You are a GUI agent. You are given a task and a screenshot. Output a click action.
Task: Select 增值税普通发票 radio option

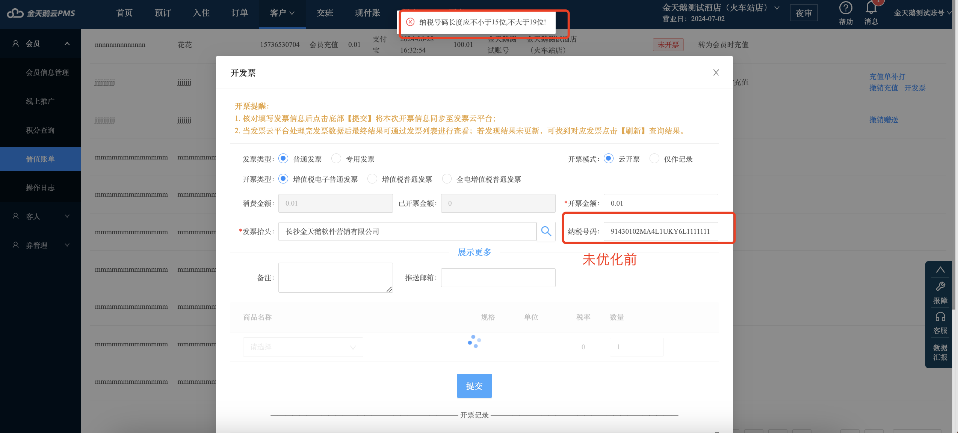(x=372, y=179)
